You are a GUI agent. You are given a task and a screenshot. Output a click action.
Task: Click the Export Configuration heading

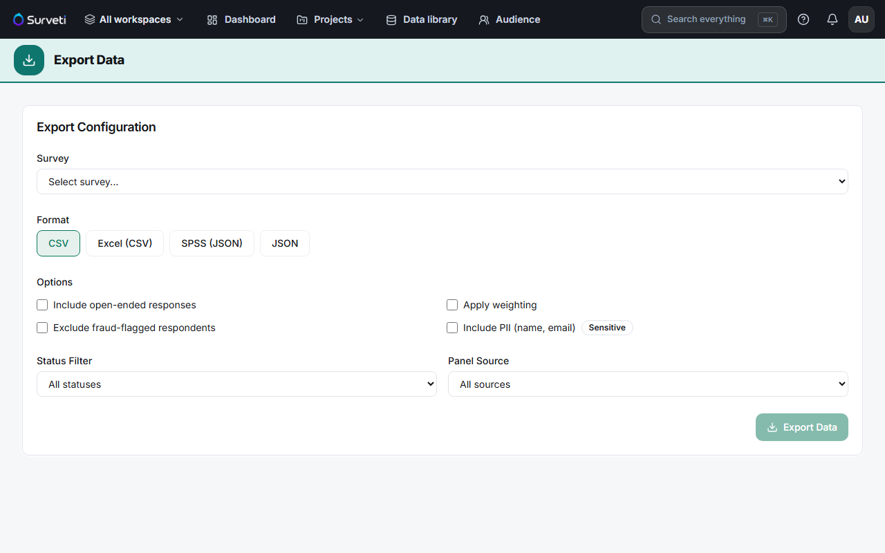click(x=96, y=127)
